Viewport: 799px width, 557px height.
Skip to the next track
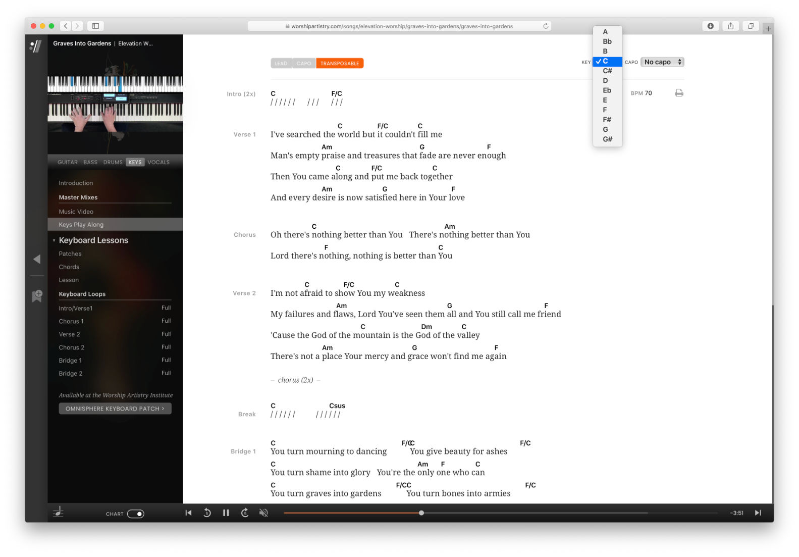758,513
